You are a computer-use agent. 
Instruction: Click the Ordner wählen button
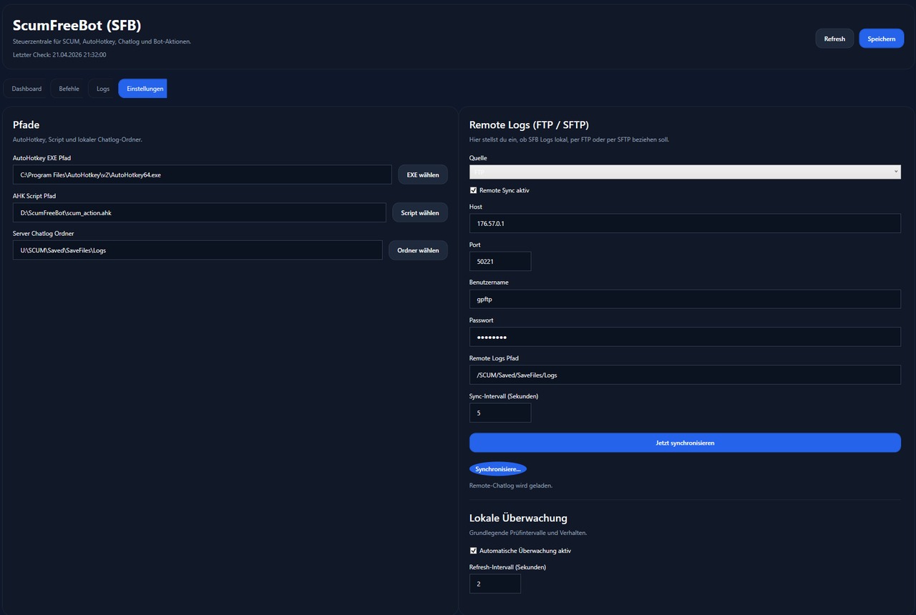418,250
